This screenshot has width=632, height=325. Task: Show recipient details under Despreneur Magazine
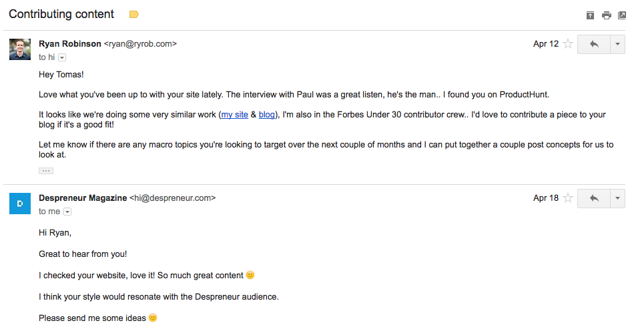coord(67,212)
